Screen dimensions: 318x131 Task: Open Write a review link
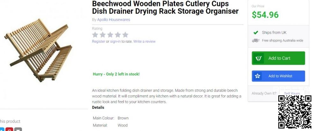tap(144, 41)
